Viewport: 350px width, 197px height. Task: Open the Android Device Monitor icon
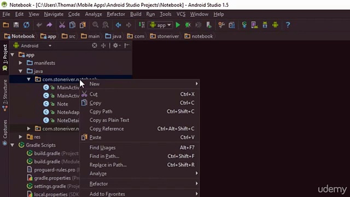(x=275, y=25)
